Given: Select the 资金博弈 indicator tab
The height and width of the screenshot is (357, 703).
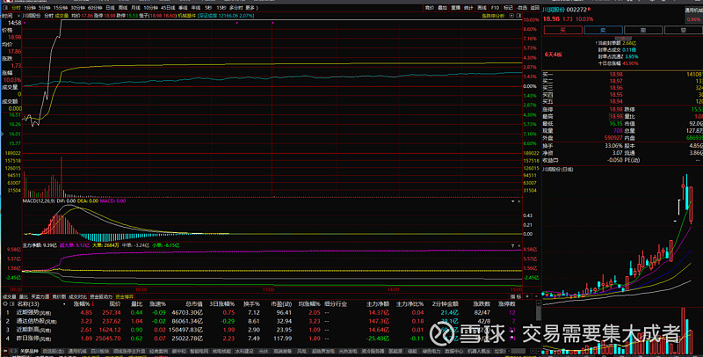Looking at the screenshot, I should pyautogui.click(x=124, y=297).
